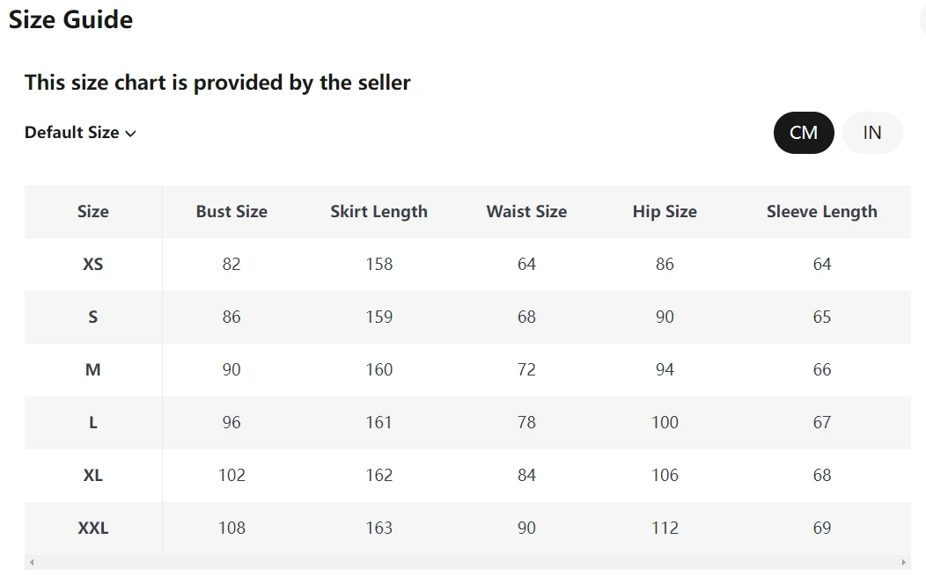Select the XS size row label
The width and height of the screenshot is (926, 576).
[x=92, y=265]
